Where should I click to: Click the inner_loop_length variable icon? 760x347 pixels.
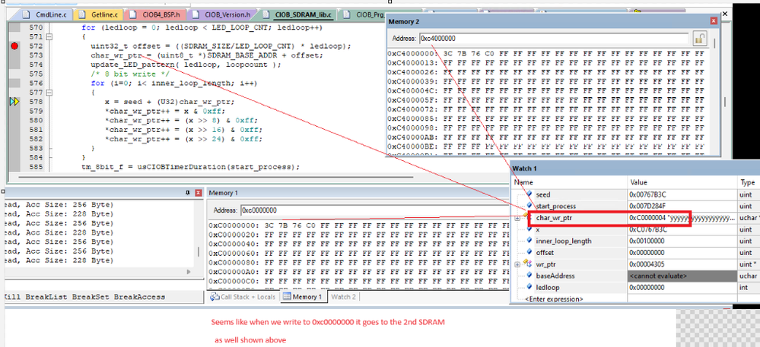(529, 241)
